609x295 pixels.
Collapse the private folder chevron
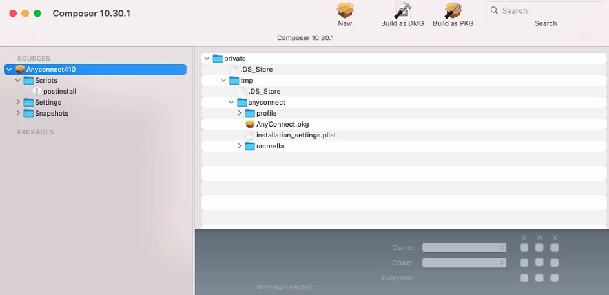207,59
